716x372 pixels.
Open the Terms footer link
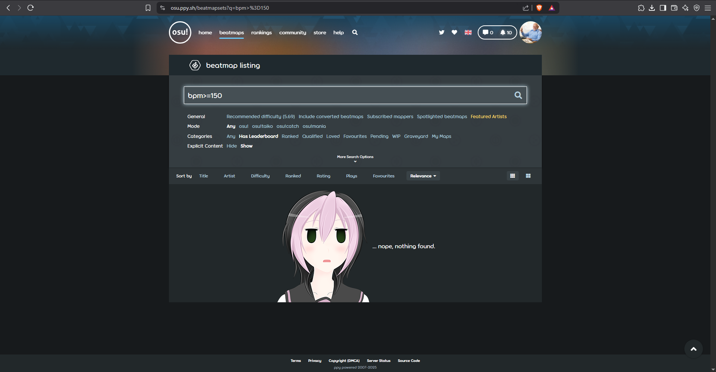pos(296,361)
